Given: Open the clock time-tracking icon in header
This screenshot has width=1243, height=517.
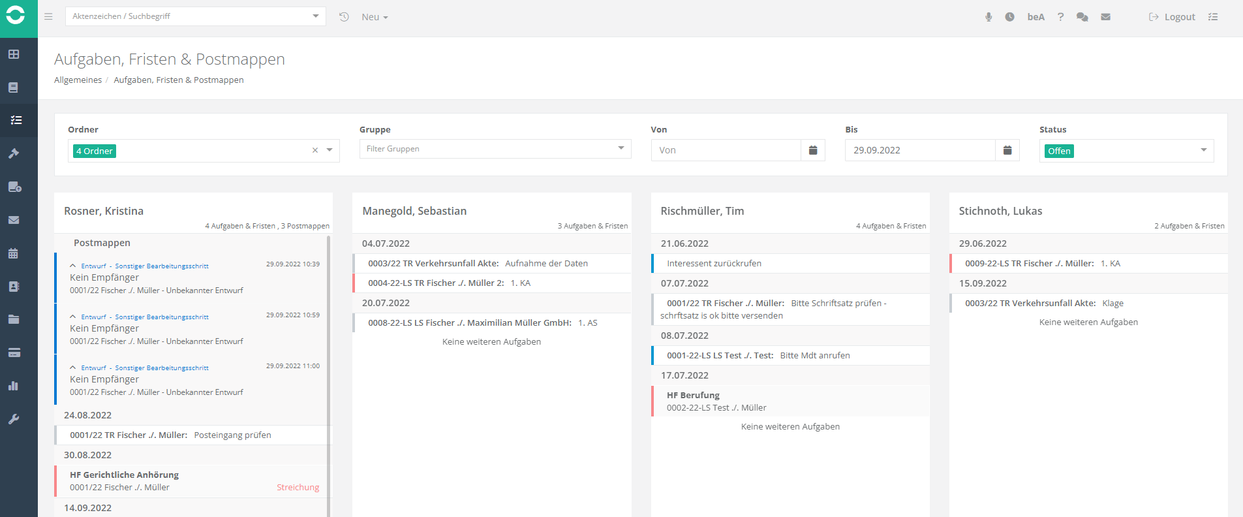Looking at the screenshot, I should 1009,17.
